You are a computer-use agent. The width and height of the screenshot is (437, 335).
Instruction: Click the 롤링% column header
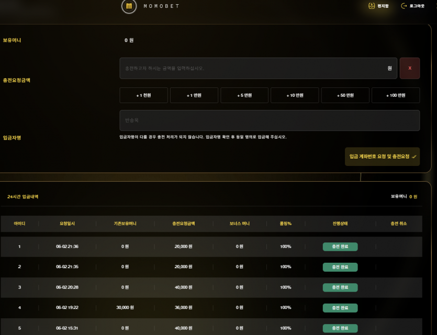coord(286,224)
